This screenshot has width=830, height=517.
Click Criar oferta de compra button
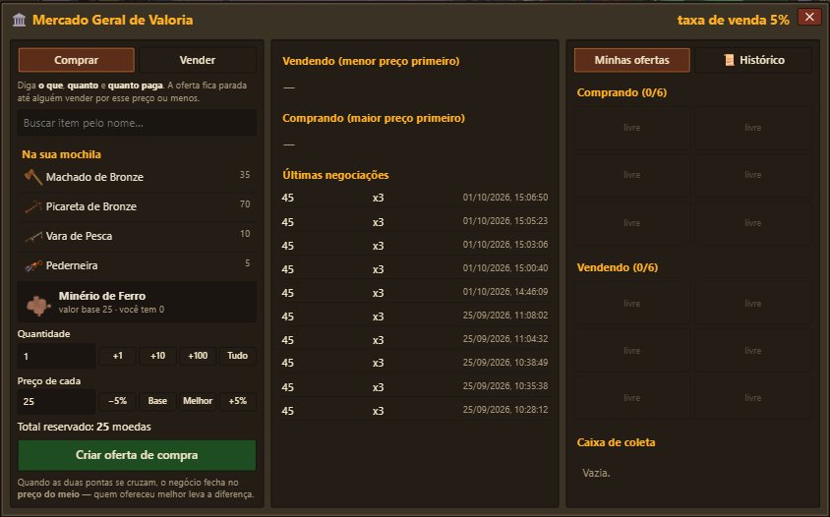point(137,455)
